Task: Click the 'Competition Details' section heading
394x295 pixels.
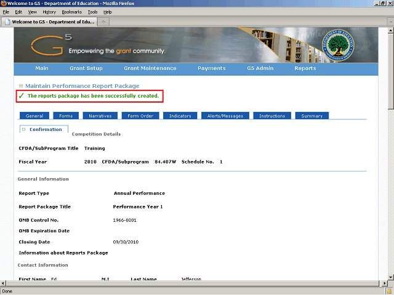Action: [x=96, y=134]
